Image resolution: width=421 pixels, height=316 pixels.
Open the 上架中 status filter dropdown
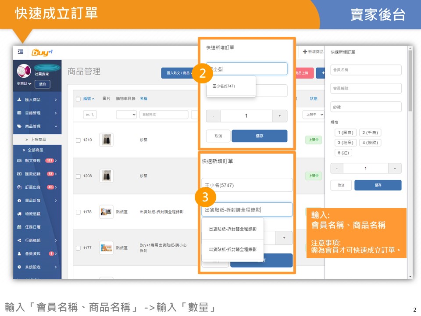[313, 115]
